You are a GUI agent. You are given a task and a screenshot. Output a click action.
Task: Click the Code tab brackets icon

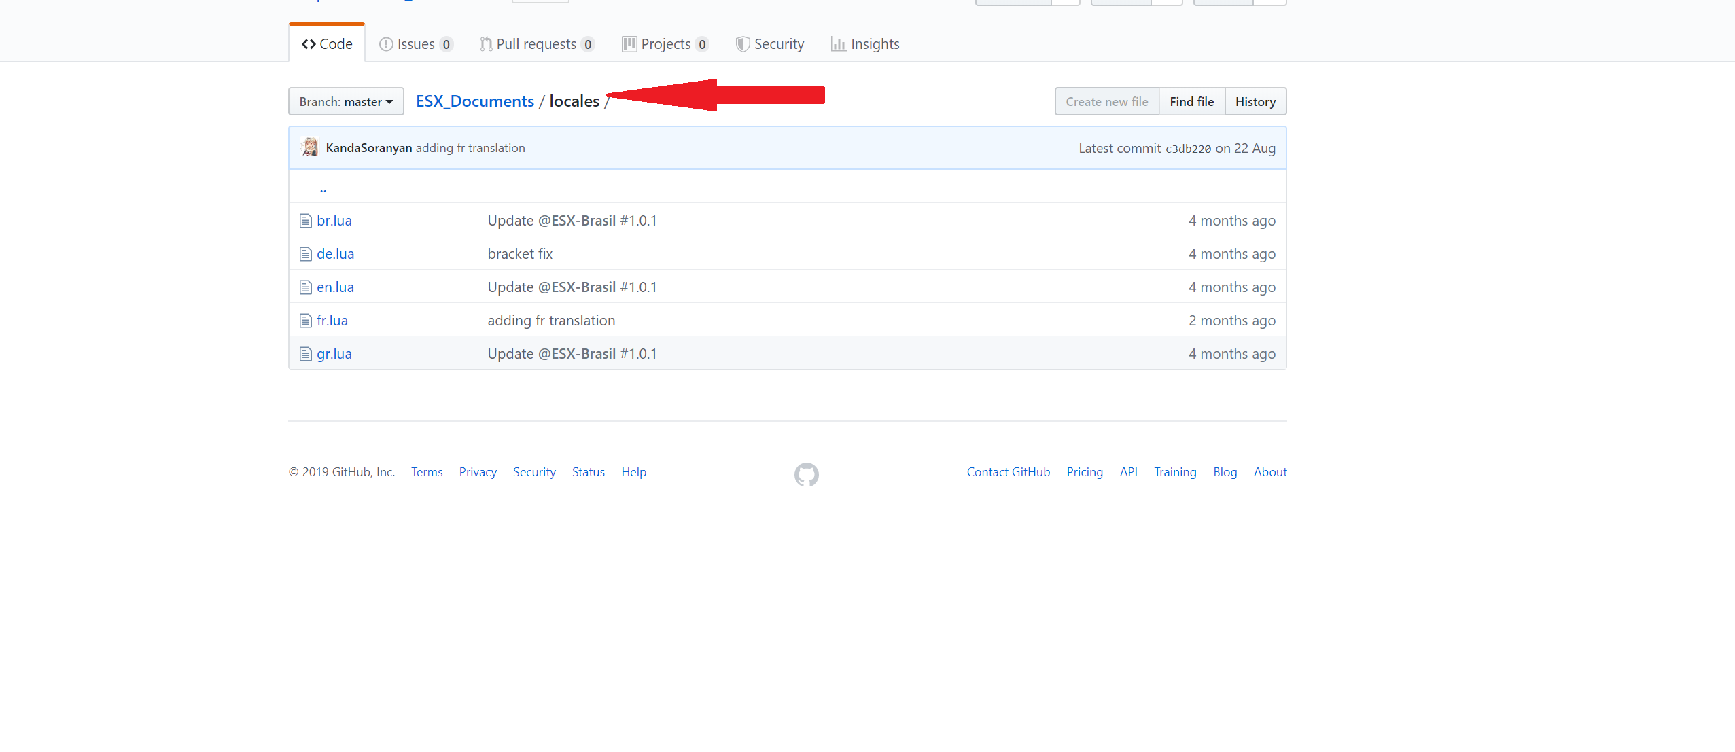coord(310,43)
